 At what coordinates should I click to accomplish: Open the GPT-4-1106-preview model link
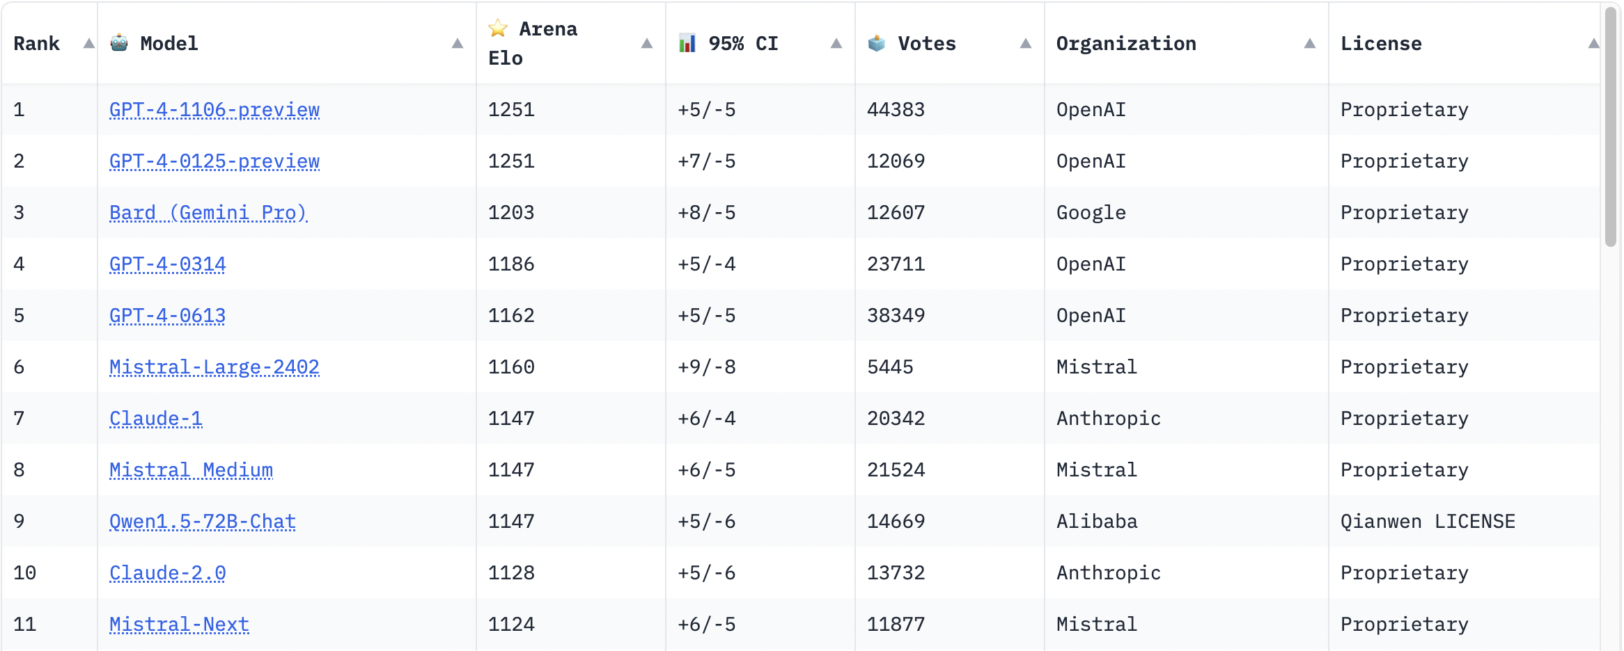[x=214, y=110]
